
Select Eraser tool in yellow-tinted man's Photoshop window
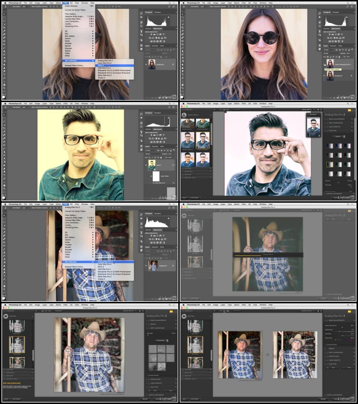[4, 158]
